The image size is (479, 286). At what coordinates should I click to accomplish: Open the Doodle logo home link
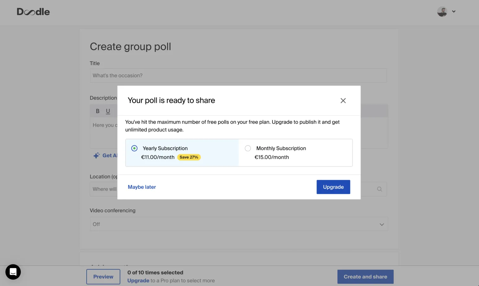pyautogui.click(x=33, y=12)
